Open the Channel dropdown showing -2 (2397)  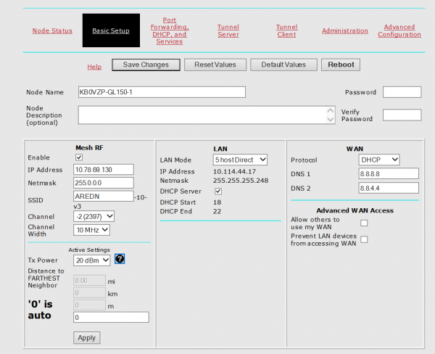click(x=94, y=216)
